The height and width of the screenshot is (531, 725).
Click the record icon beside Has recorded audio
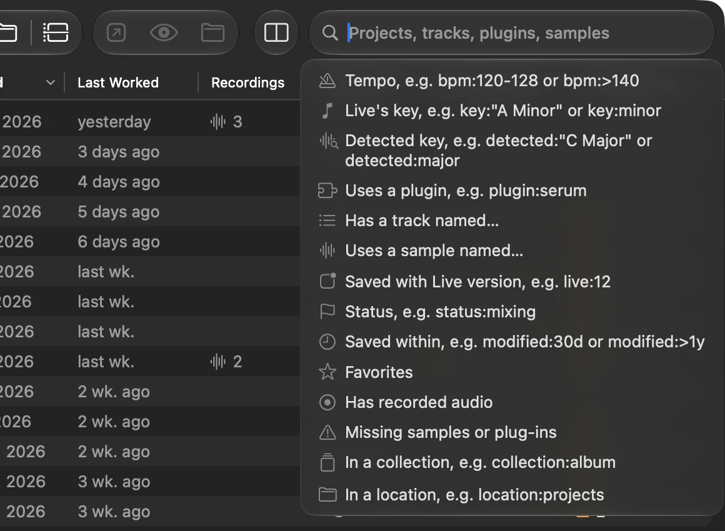(327, 402)
